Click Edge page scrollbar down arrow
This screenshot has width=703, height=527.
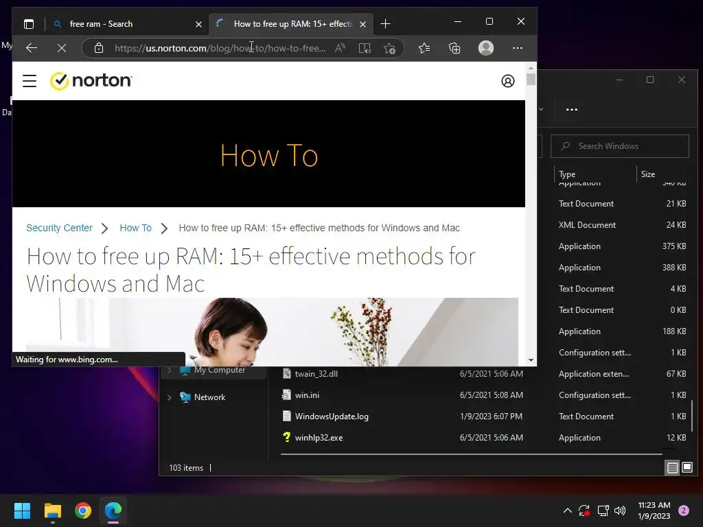click(531, 360)
